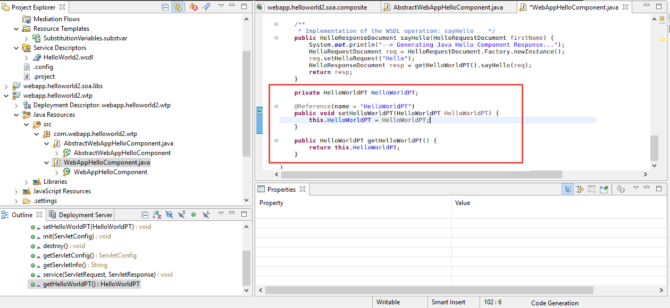The image size is (670, 308).
Task: Toggle Hide Static Members in Outline
Action: [181, 215]
